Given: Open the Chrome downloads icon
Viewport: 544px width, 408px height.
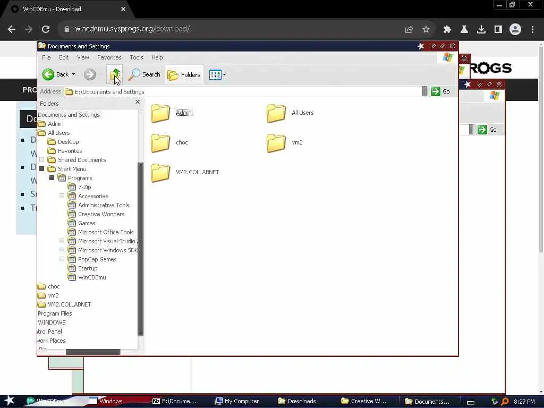Looking at the screenshot, I should tap(481, 30).
